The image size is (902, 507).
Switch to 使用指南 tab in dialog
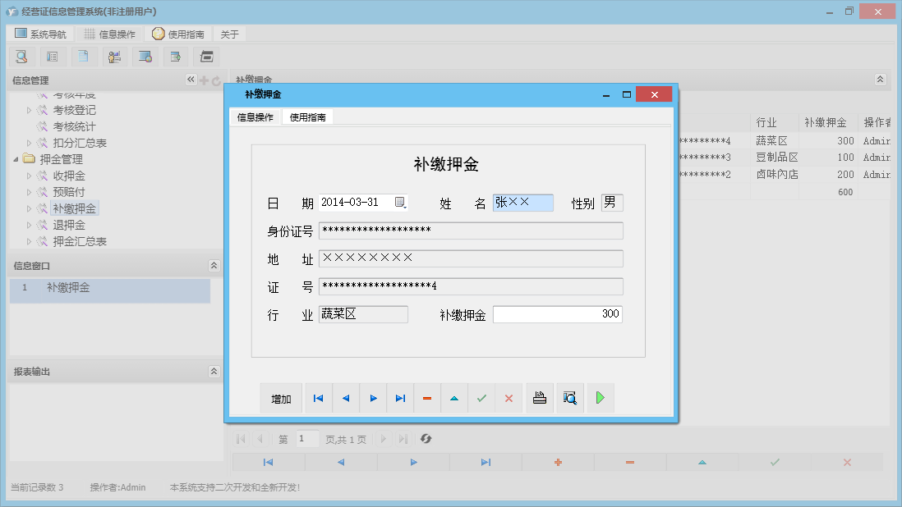[x=307, y=117]
